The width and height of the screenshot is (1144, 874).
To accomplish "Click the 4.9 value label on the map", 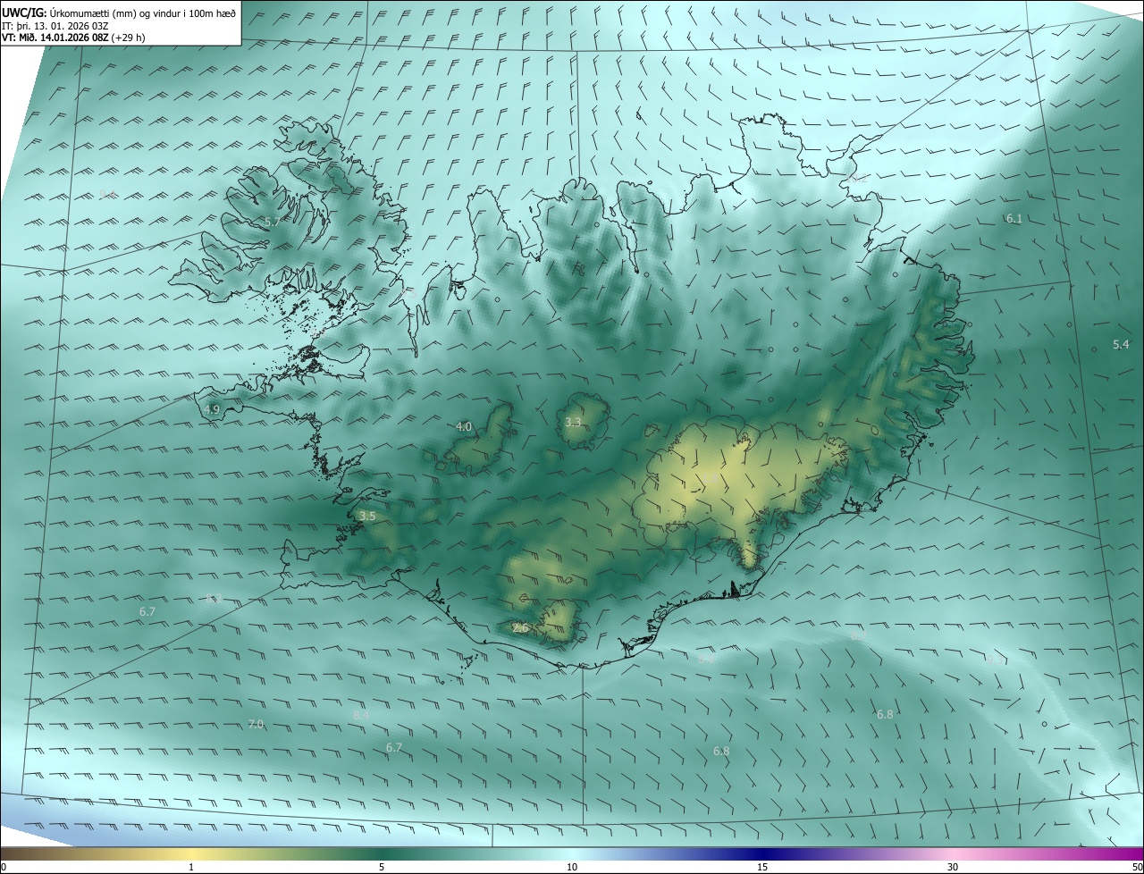I will click(212, 409).
